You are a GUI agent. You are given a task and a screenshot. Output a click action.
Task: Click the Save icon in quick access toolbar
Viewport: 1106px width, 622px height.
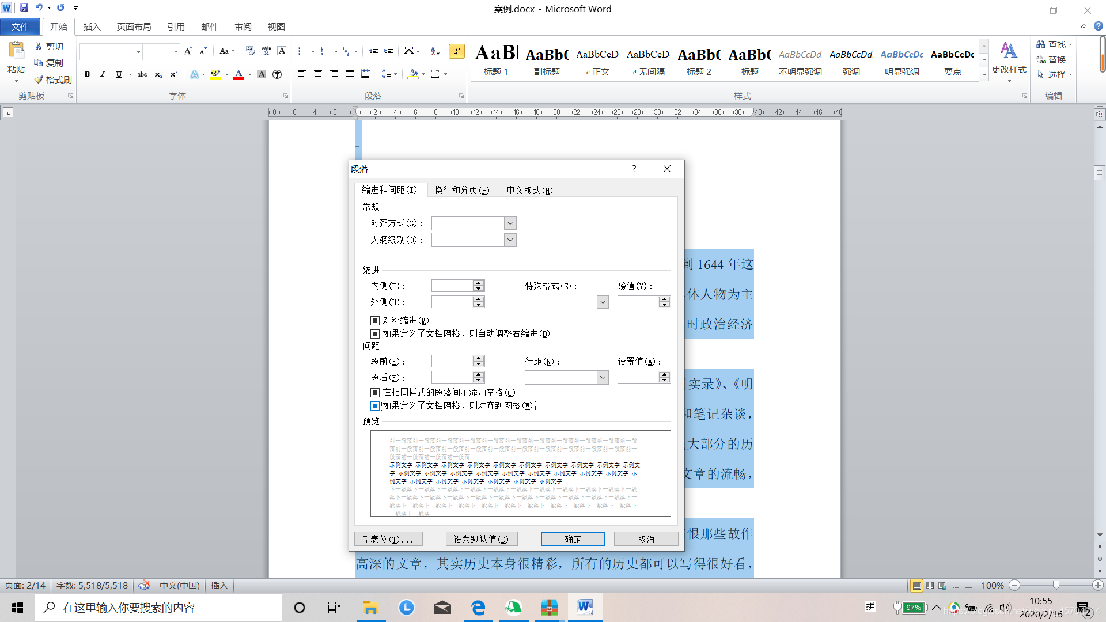point(24,8)
